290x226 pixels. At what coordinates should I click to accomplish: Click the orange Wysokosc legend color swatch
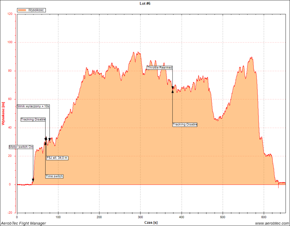(x=22, y=10)
